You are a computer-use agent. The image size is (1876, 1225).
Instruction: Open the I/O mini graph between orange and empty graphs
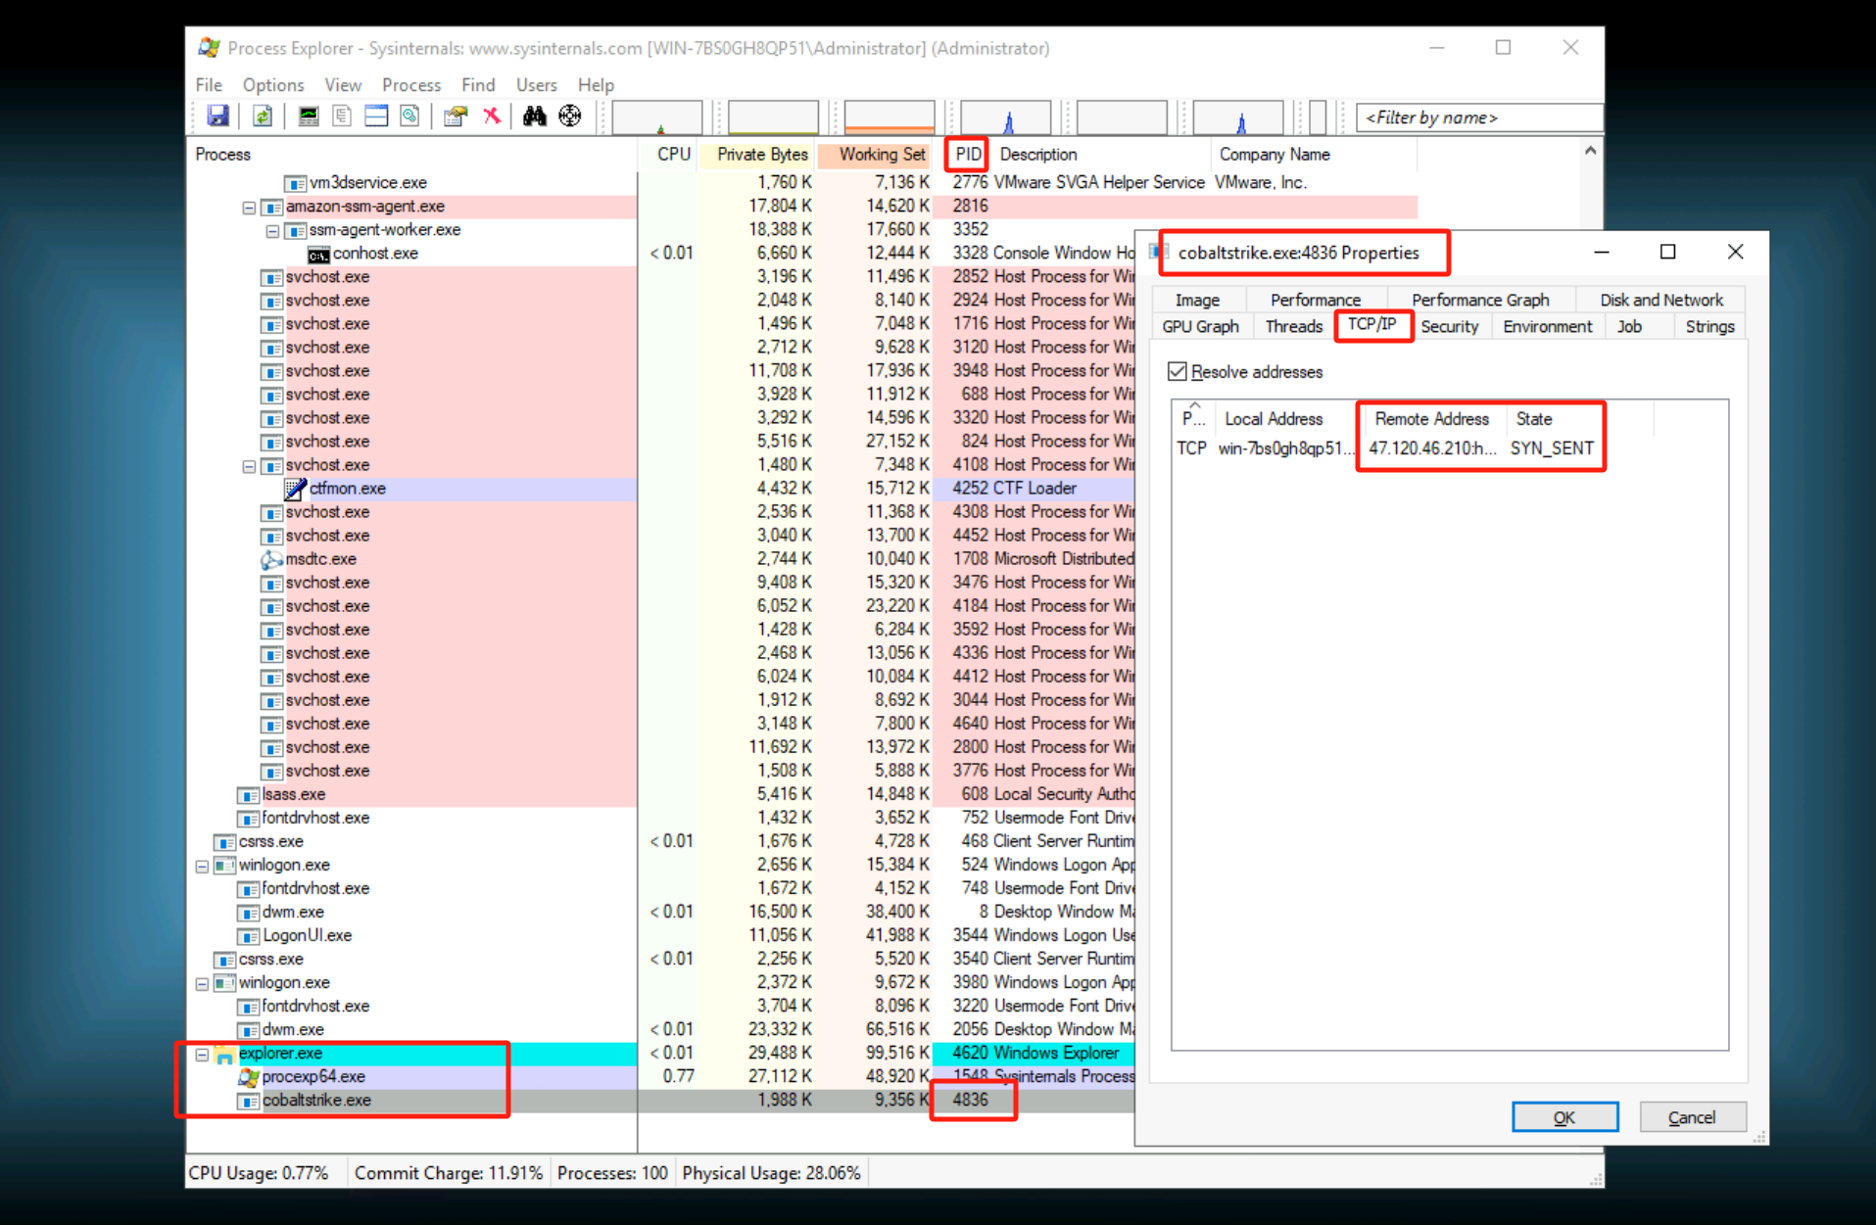click(1006, 118)
